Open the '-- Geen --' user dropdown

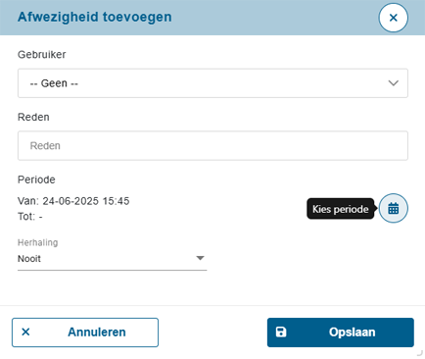click(212, 83)
